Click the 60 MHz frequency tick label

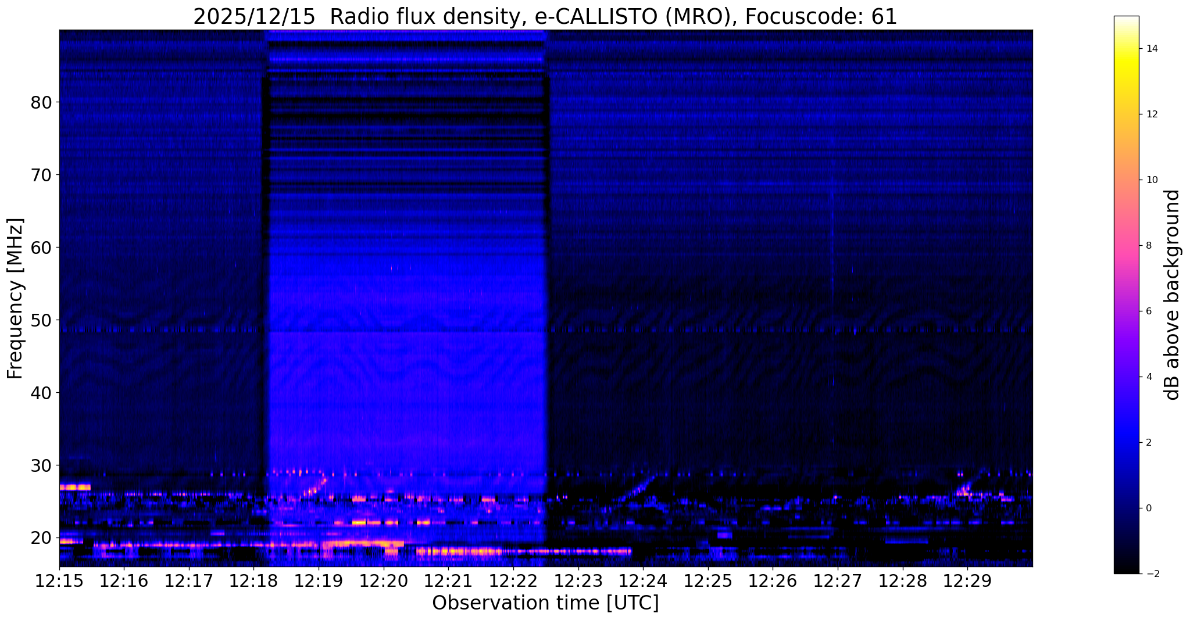click(41, 247)
